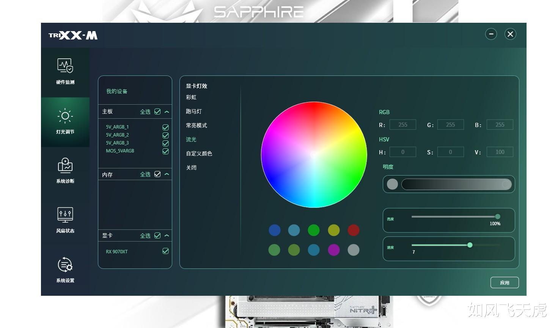Image resolution: width=555 pixels, height=328 pixels.
Task: Click the V value input field
Action: (x=500, y=152)
